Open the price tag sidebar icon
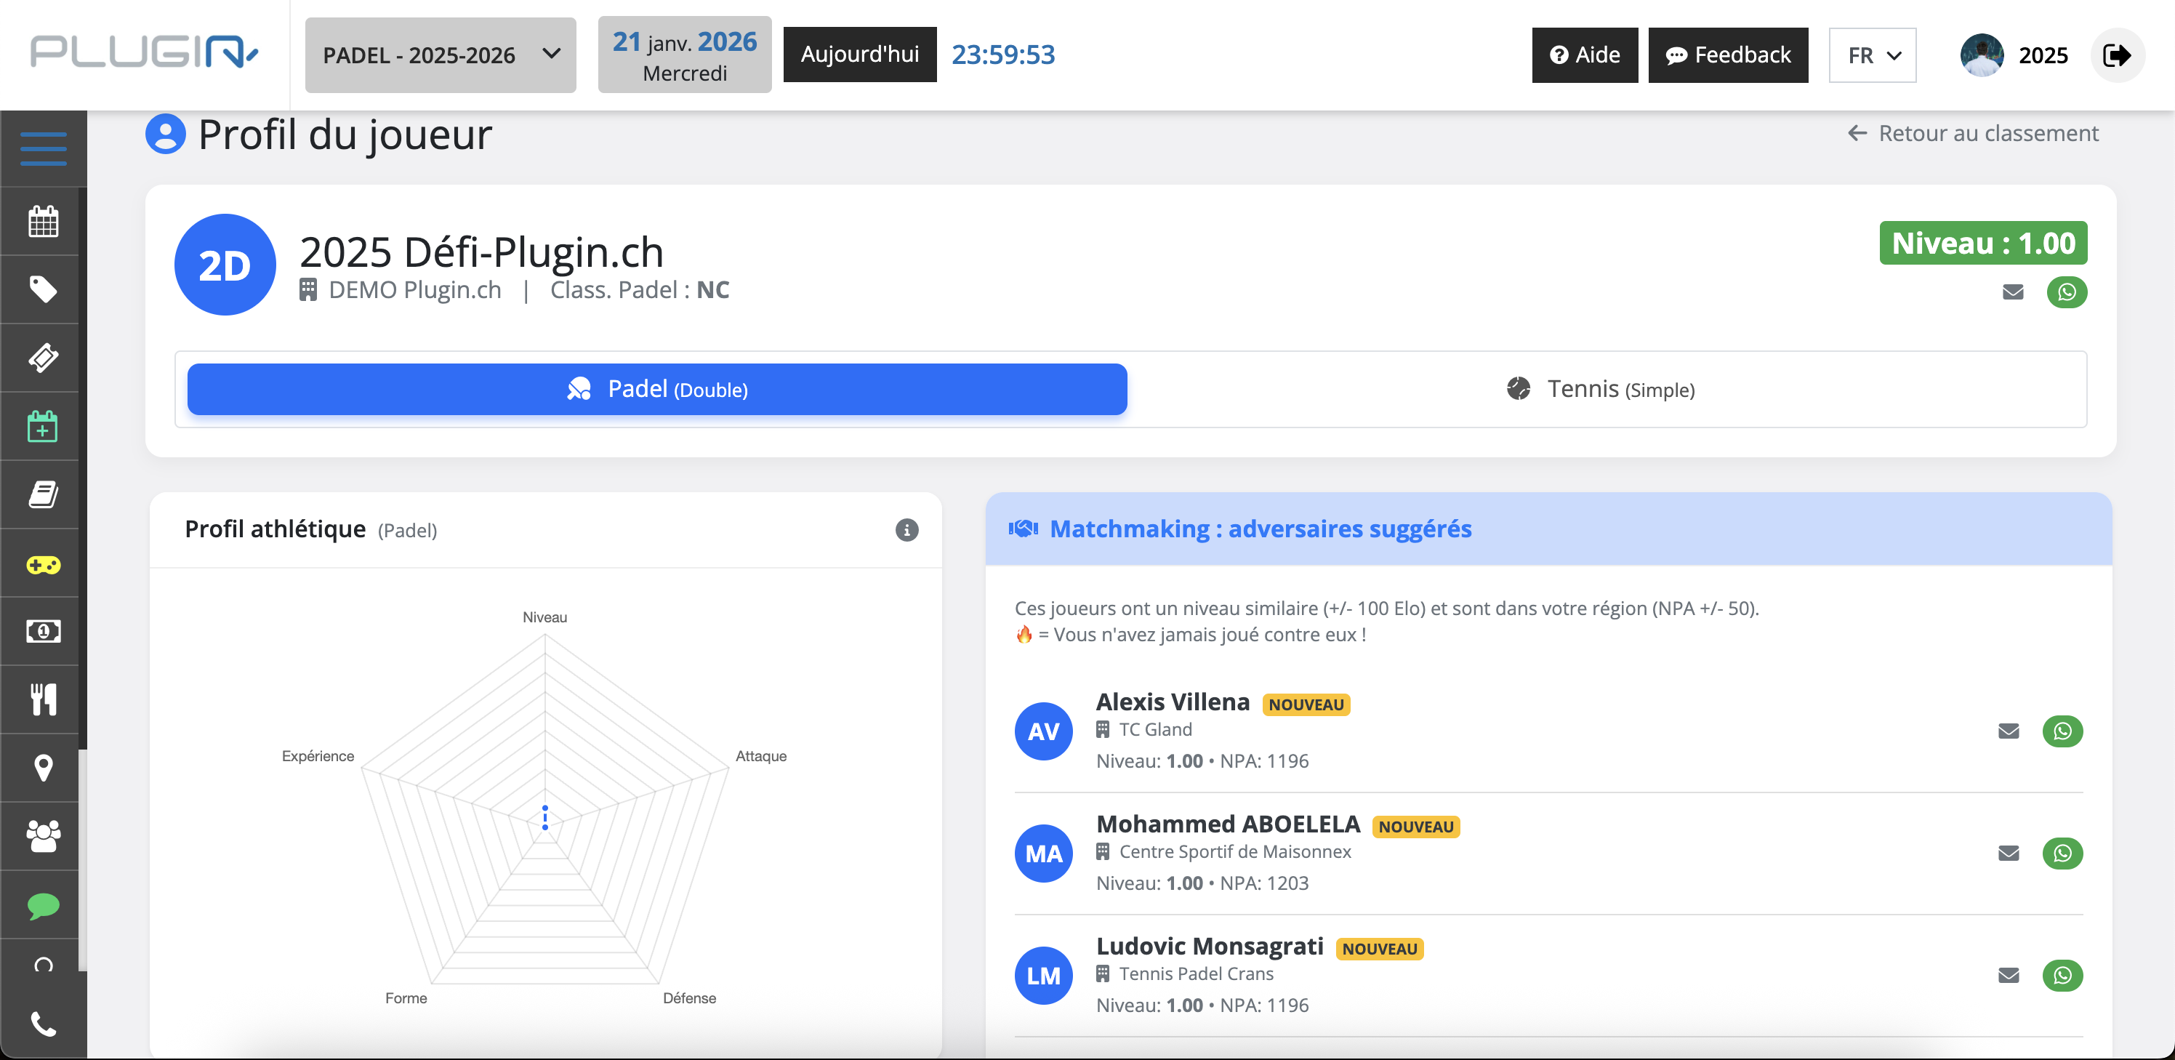The height and width of the screenshot is (1060, 2175). tap(43, 289)
